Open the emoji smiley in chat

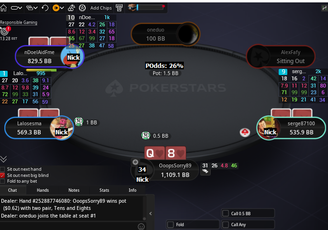141,227
